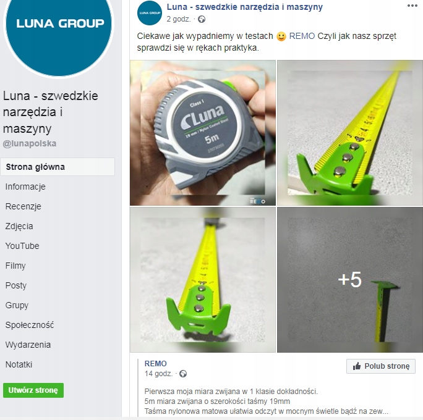Click the REMO shared post author link
The width and height of the screenshot is (423, 420).
[156, 363]
